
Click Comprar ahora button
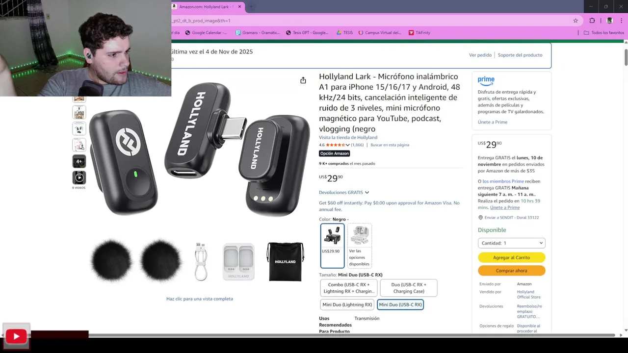pyautogui.click(x=512, y=271)
